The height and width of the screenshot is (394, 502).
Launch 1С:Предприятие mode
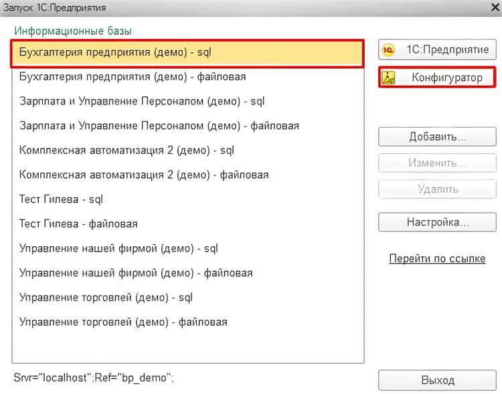(x=438, y=50)
